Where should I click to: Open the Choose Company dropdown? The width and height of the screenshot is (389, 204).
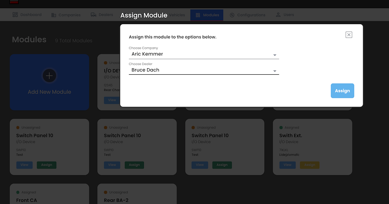pos(204,54)
